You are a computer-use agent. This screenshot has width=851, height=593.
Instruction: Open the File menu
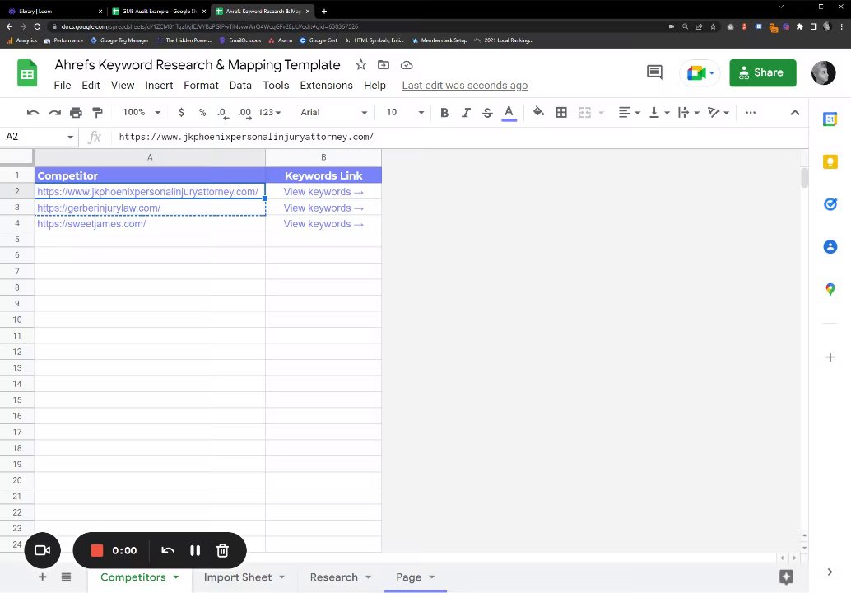tap(63, 86)
